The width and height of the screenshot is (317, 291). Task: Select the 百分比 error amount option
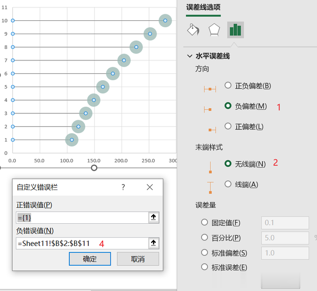(205, 238)
